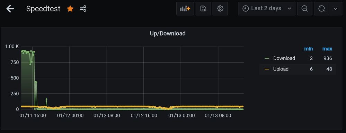Viewport: 346px width, 133px height.
Task: Sort legend by min column
Action: [x=309, y=49]
